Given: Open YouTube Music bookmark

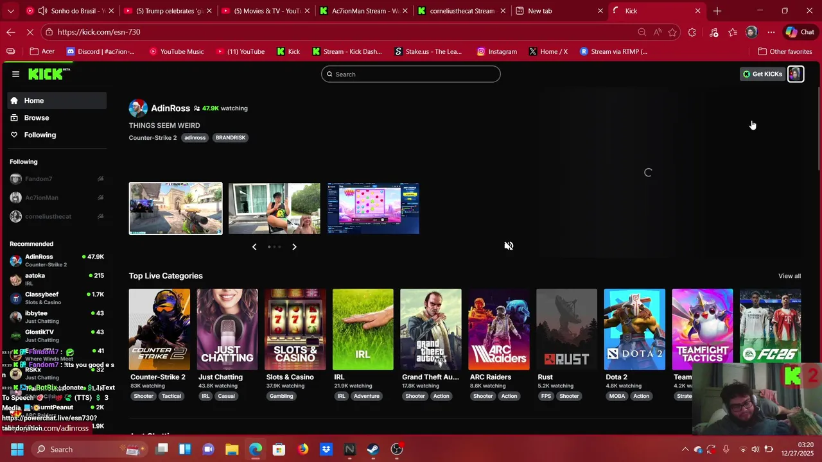Looking at the screenshot, I should pyautogui.click(x=175, y=51).
